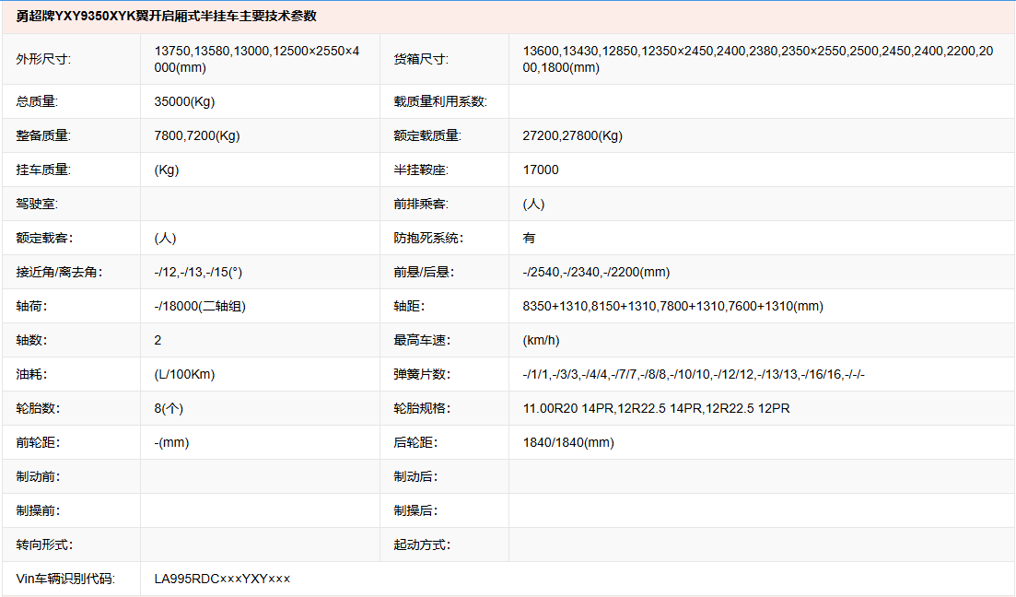Select the 前悬/后悬 label
Viewport: 1016px width, 597px height.
pos(424,273)
